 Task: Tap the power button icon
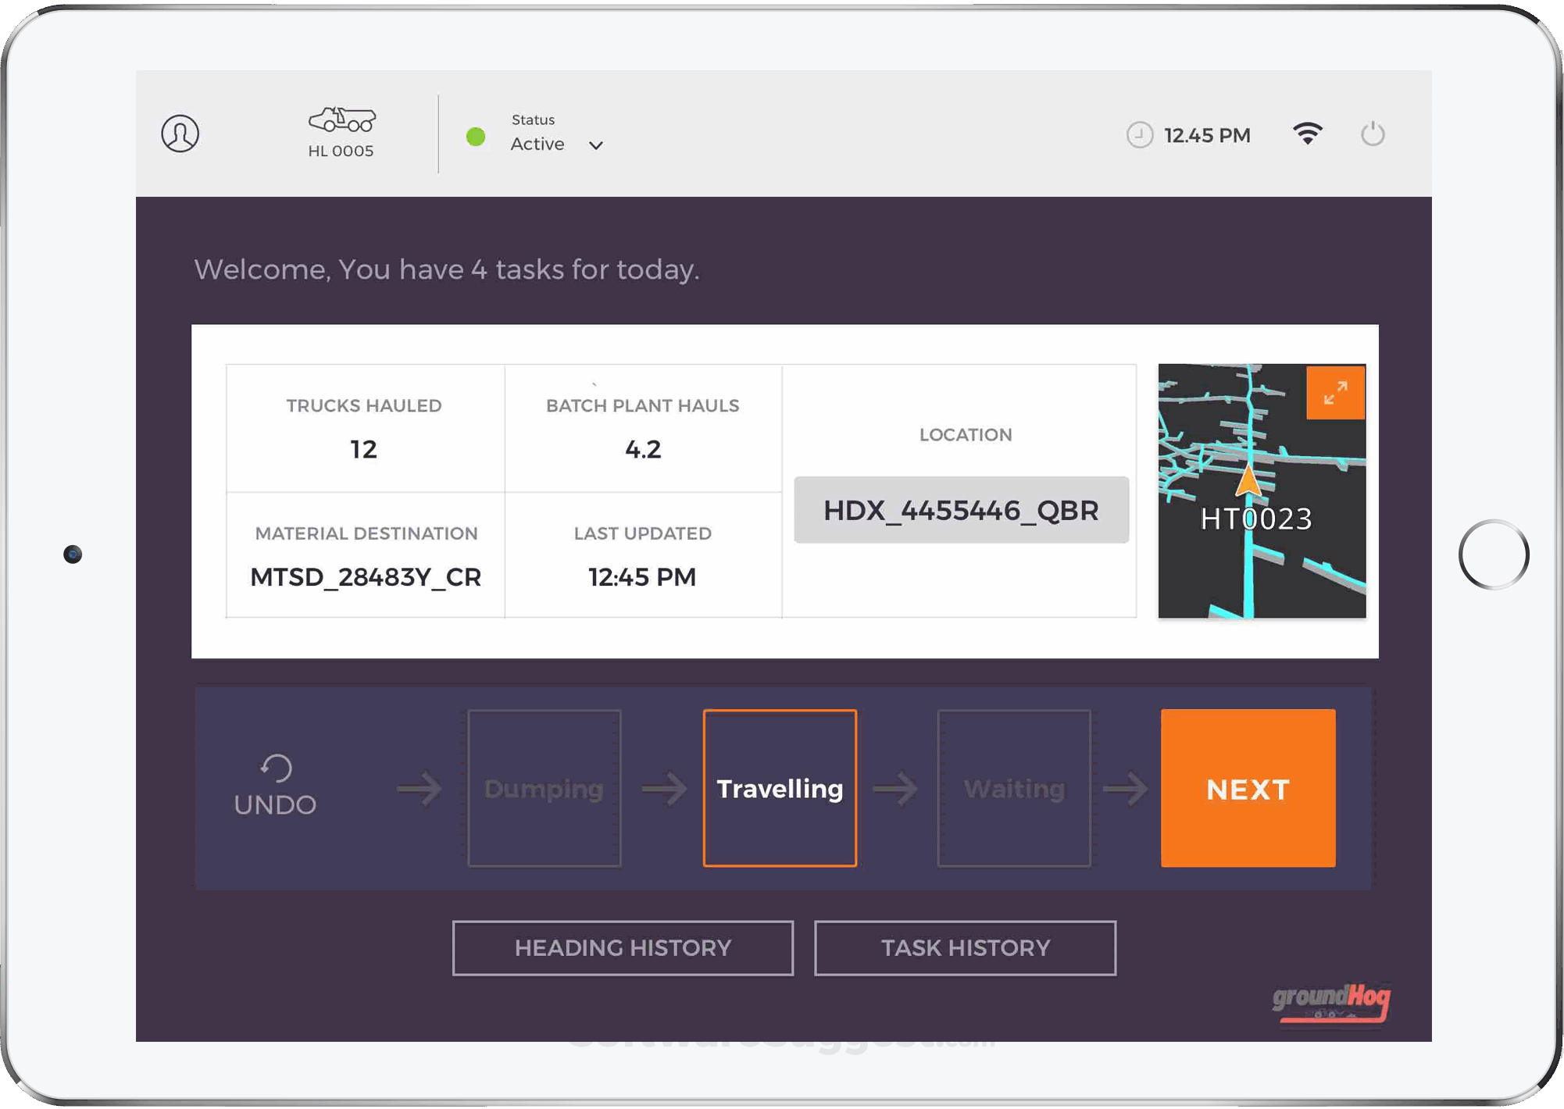click(x=1373, y=134)
